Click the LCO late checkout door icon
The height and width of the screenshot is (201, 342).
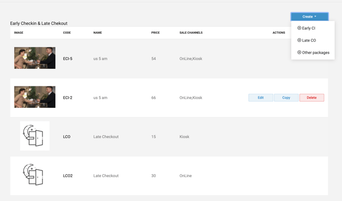pyautogui.click(x=35, y=136)
